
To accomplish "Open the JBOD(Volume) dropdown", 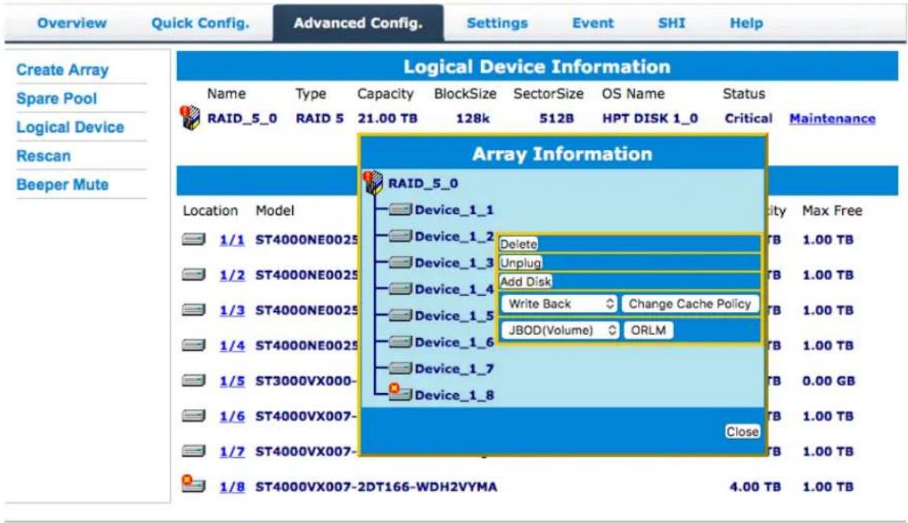I will (x=561, y=330).
